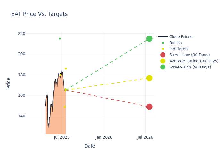The height and width of the screenshot is (160, 224).
Task: Click the Price axis title
Action: coord(8,83)
